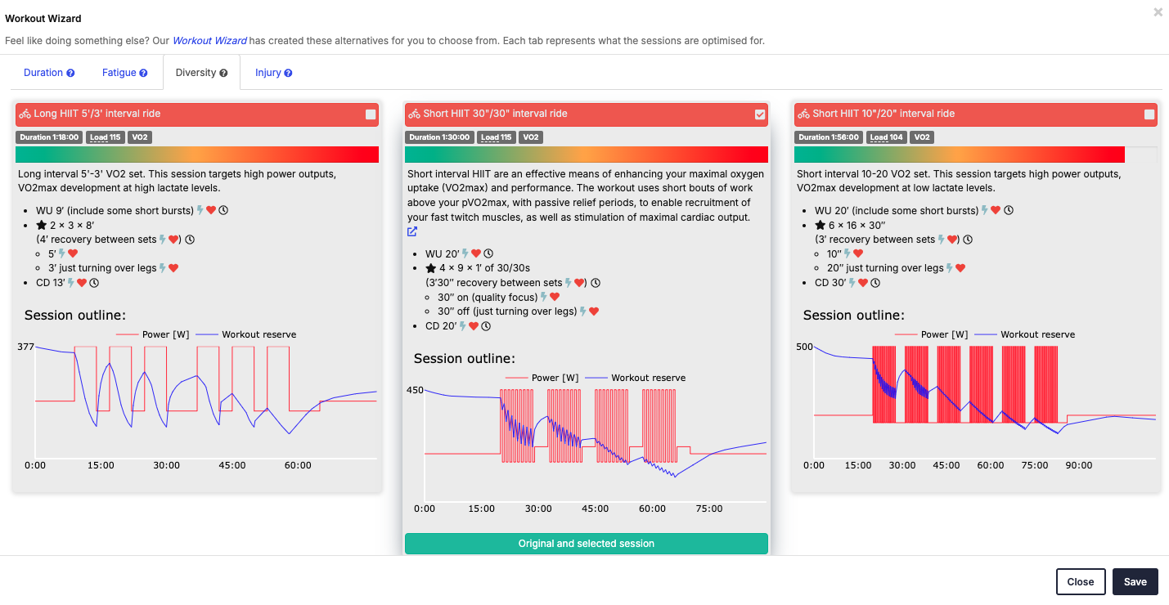The height and width of the screenshot is (605, 1169).
Task: Switch to the Fatigue tab
Action: [x=125, y=73]
